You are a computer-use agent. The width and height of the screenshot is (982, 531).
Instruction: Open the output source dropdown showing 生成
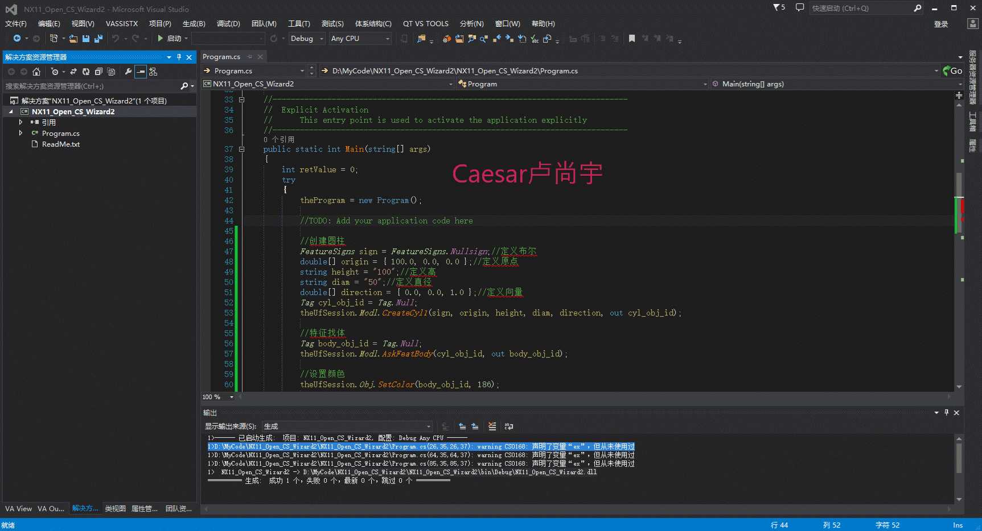(347, 426)
